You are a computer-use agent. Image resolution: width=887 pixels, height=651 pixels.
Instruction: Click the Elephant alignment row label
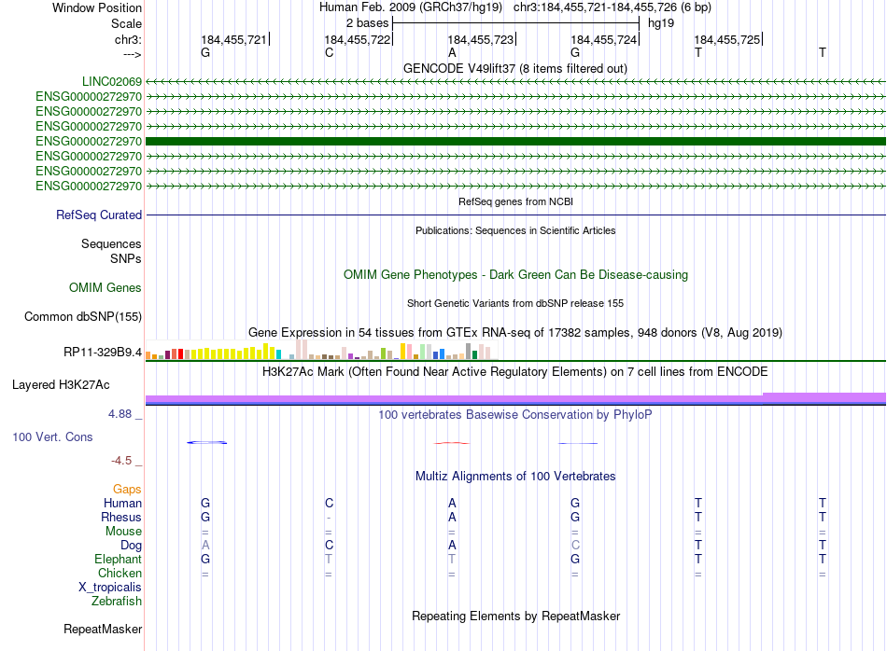point(119,560)
